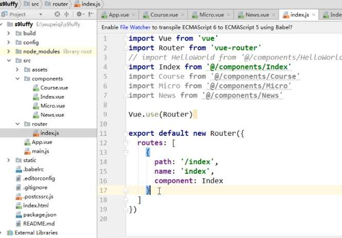Click the scroll-from-source target icon in Project toolbar
Image resolution: width=342 pixels, height=238 pixels.
pos(57,14)
